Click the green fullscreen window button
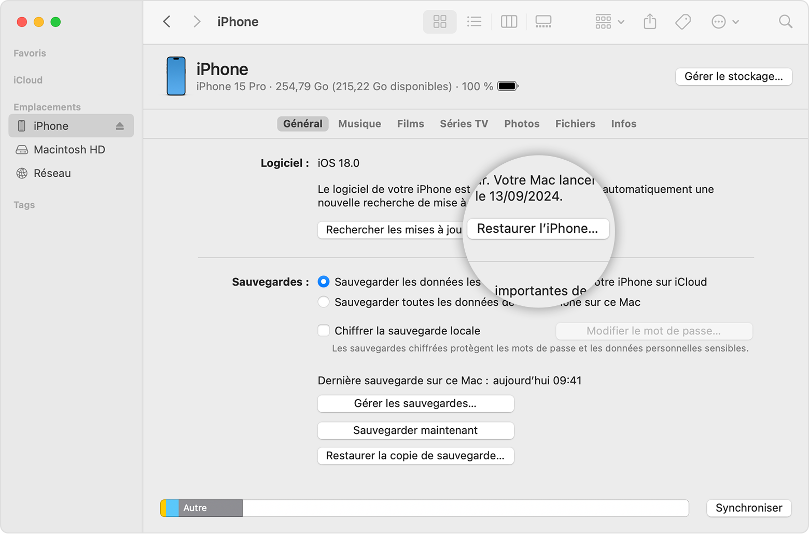809x534 pixels. 55,22
